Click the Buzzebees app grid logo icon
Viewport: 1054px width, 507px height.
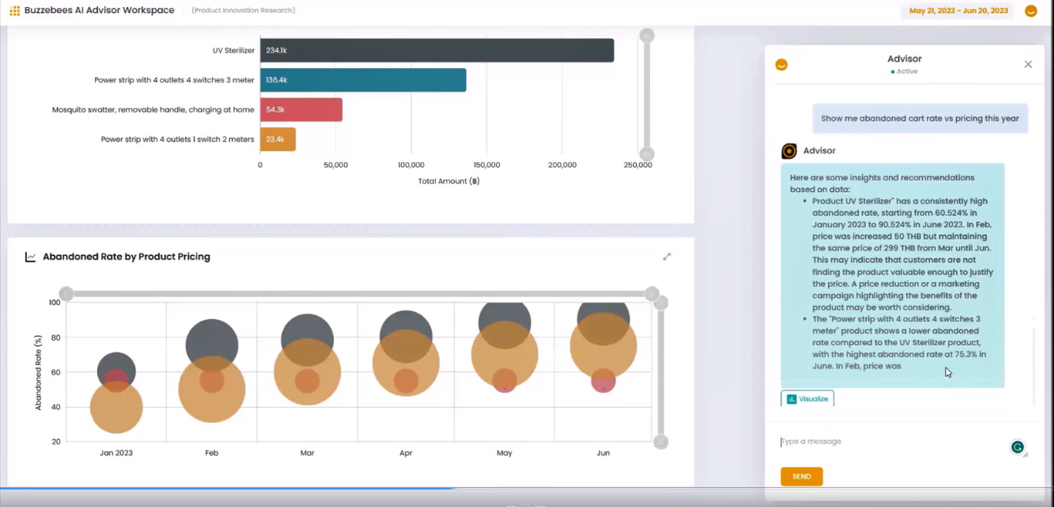coord(15,11)
